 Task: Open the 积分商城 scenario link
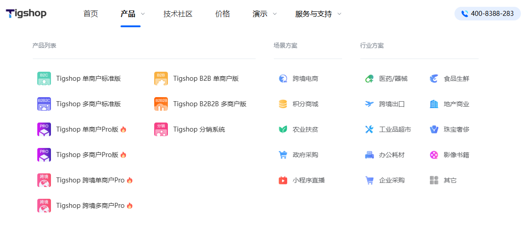[x=305, y=104]
